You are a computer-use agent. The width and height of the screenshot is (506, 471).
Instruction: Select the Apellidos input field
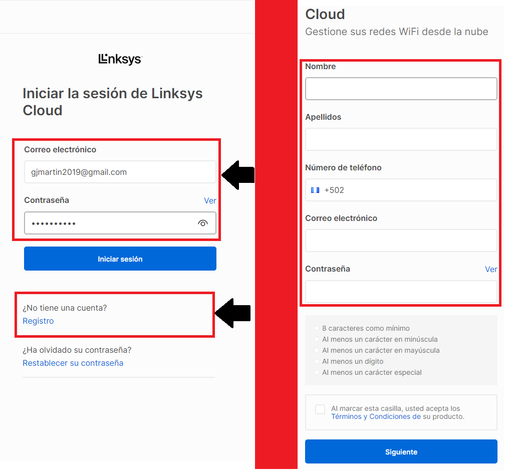(401, 139)
